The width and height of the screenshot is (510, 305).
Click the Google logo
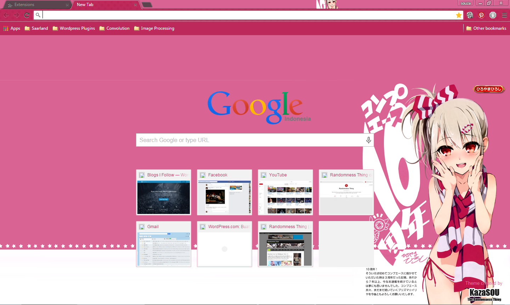[x=255, y=107]
